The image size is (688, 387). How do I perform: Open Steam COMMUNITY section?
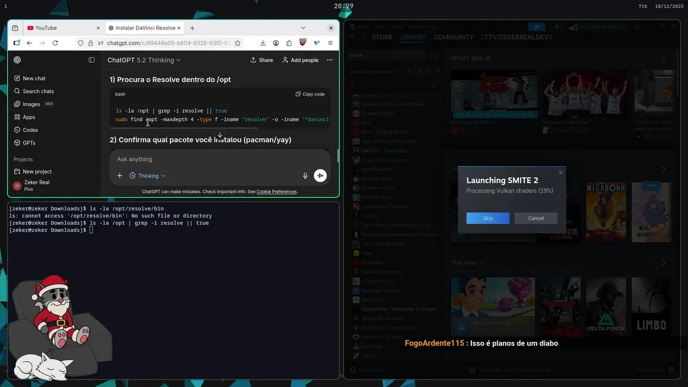point(454,38)
